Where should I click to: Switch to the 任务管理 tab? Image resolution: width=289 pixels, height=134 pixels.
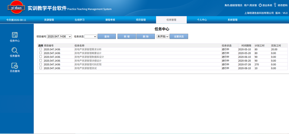click(171, 20)
